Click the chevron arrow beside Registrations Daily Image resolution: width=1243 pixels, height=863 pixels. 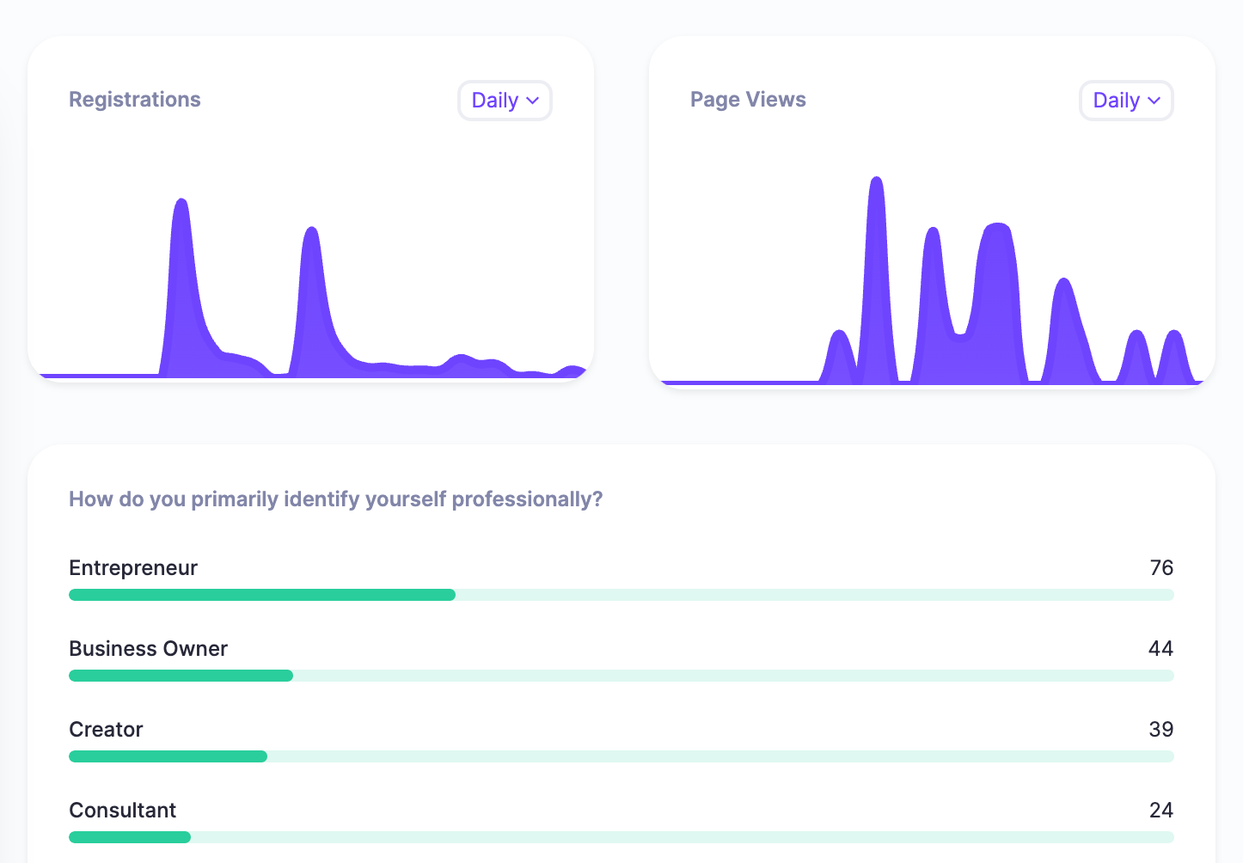point(533,101)
